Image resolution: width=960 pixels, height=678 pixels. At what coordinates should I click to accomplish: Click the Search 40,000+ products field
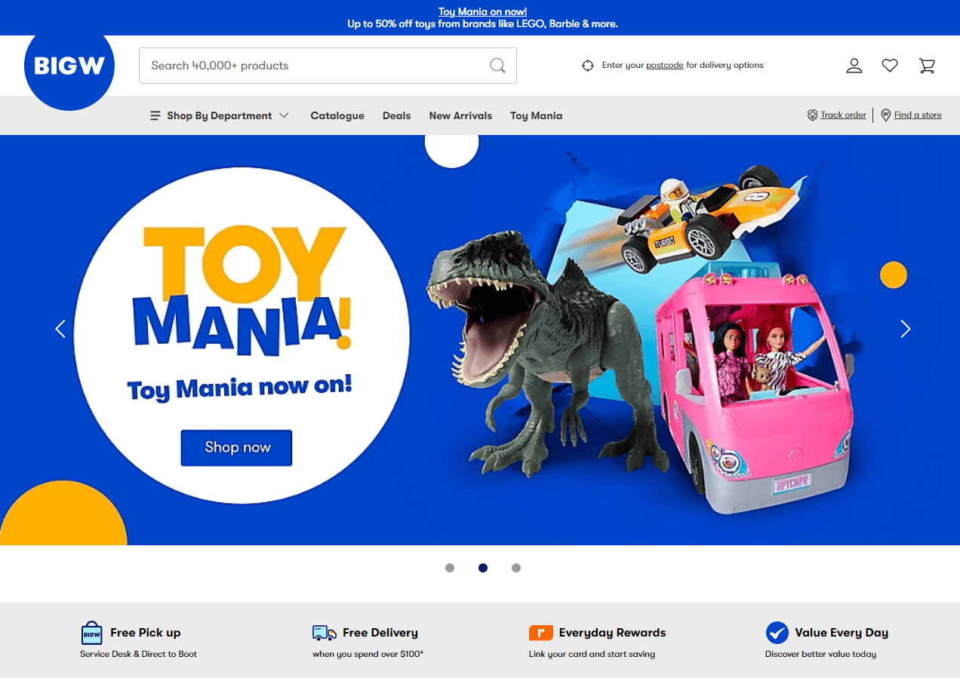click(328, 66)
